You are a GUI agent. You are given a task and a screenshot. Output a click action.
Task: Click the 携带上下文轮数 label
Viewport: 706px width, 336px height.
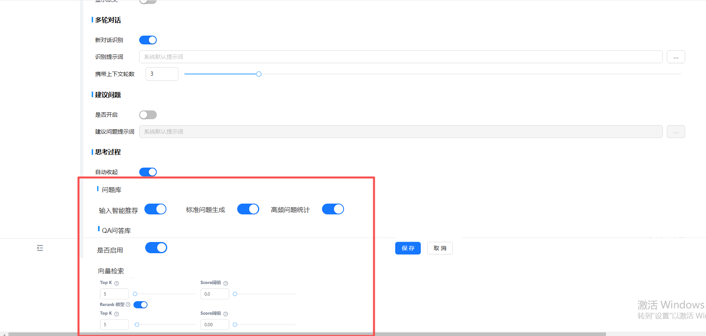(115, 74)
